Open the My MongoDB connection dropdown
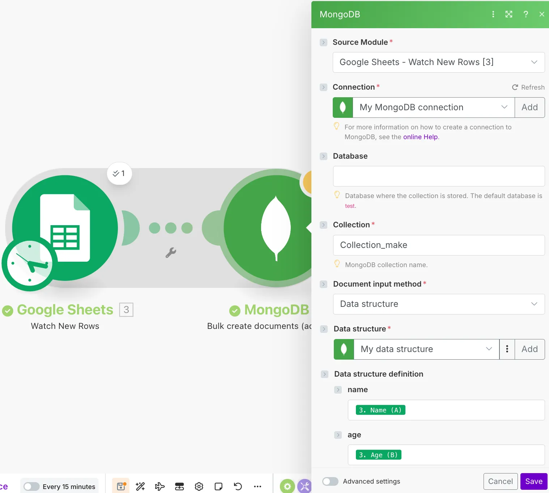The width and height of the screenshot is (549, 493). [x=434, y=107]
